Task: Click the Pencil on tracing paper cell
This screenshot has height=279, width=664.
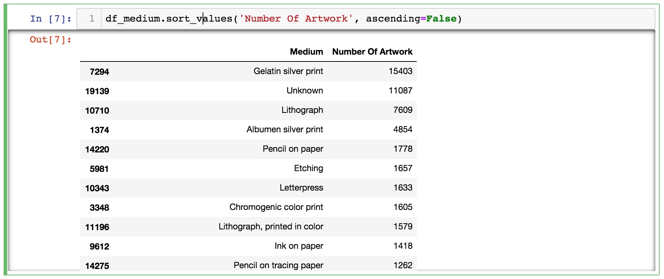Action: [278, 265]
